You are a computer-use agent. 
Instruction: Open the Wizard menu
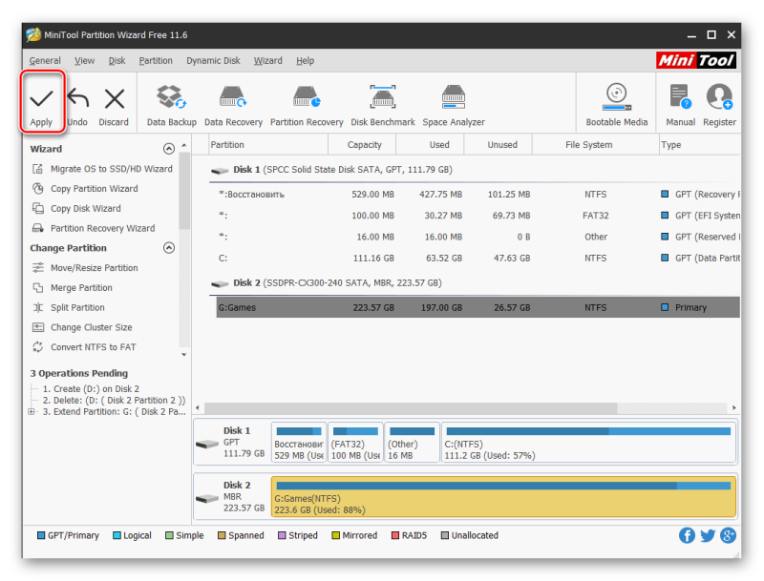click(267, 61)
